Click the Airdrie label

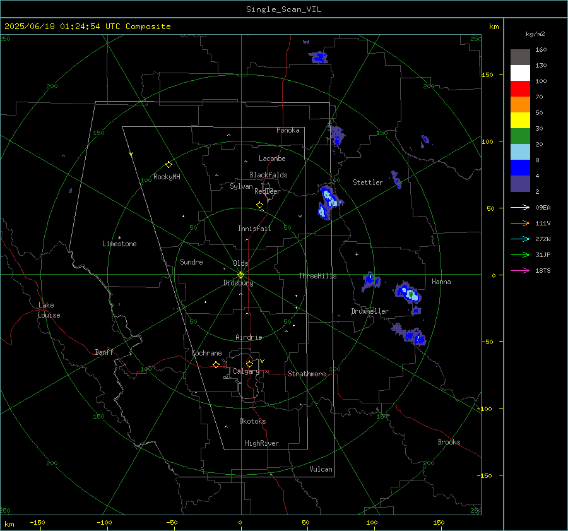tap(249, 337)
